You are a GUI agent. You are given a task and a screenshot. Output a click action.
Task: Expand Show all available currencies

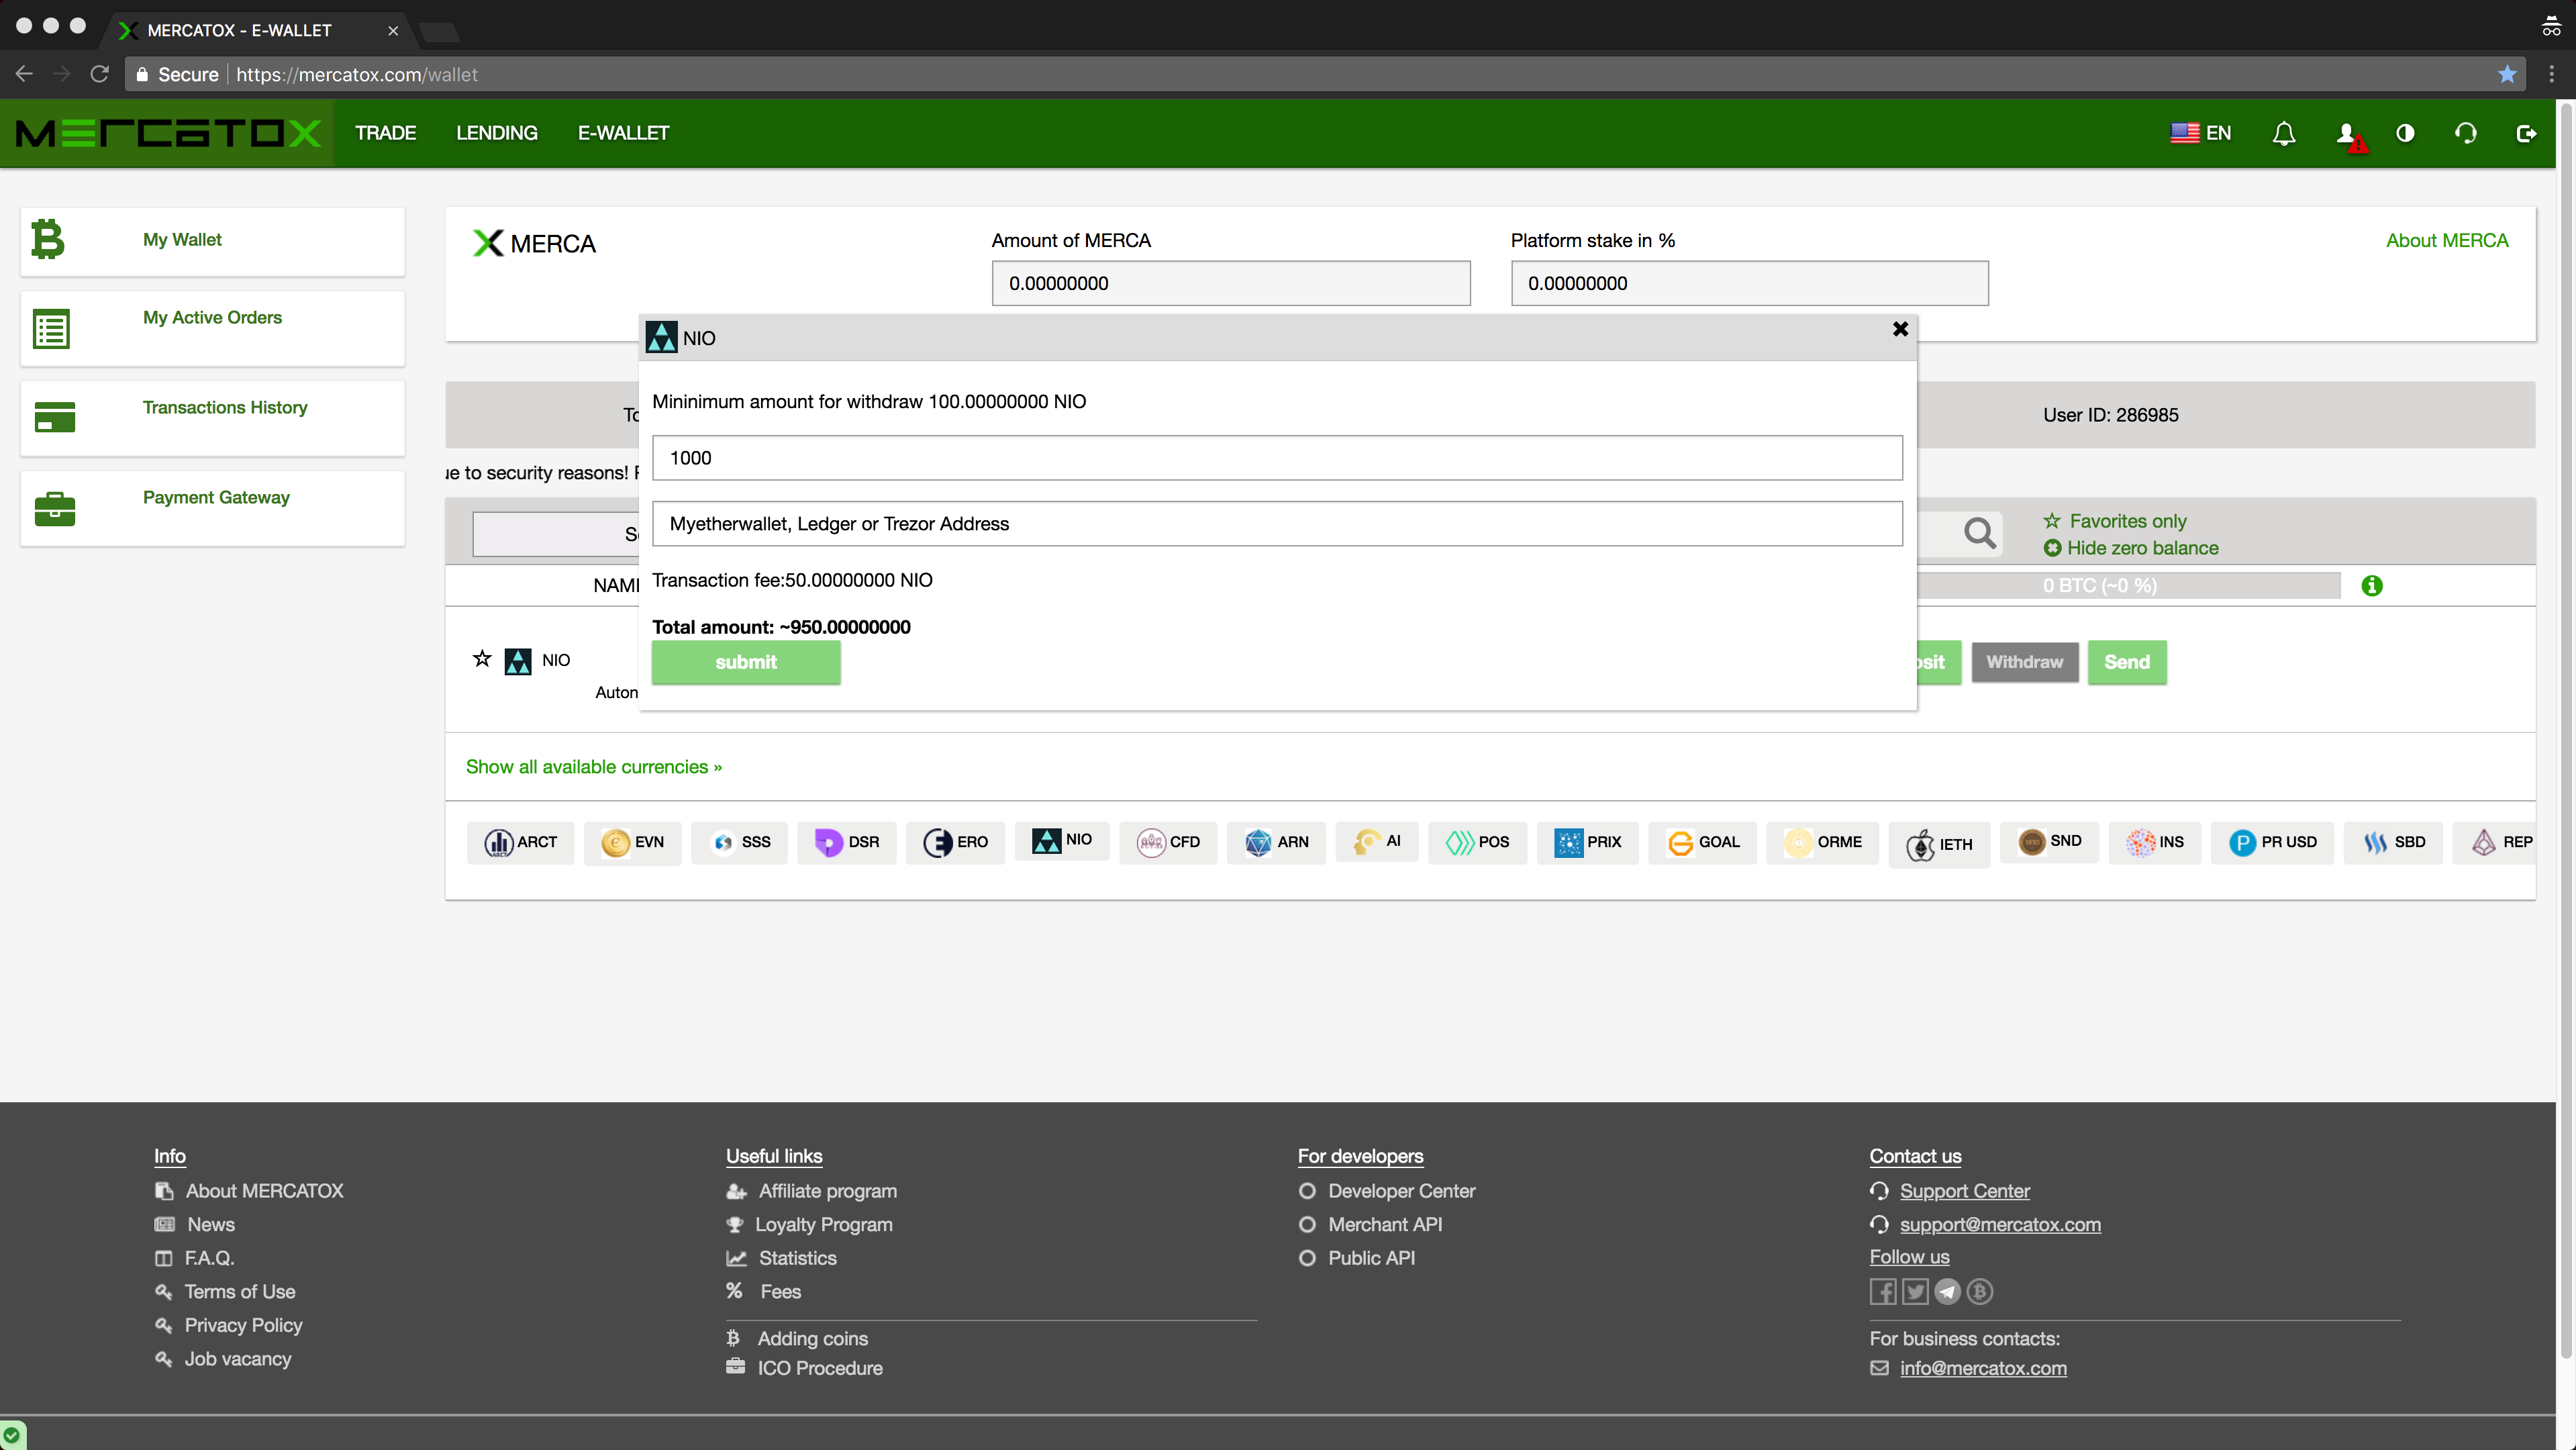(594, 767)
